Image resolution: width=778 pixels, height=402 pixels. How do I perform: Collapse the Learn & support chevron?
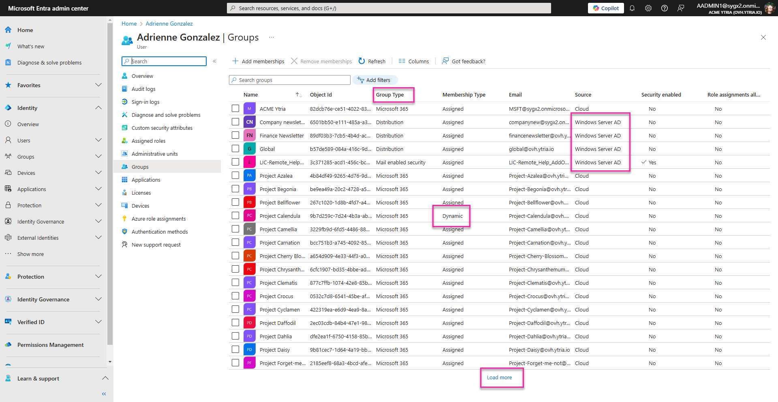pyautogui.click(x=105, y=378)
